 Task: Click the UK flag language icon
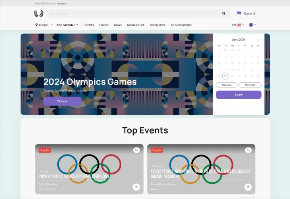pos(239,25)
